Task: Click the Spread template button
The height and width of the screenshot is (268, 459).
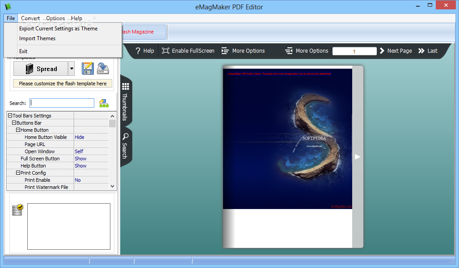Action: [41, 69]
